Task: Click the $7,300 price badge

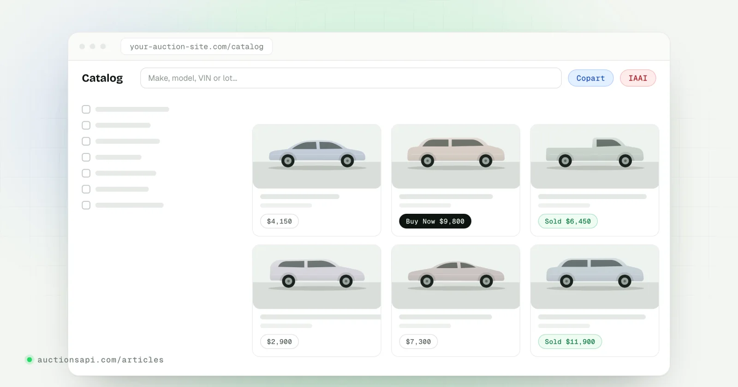Action: coord(418,342)
